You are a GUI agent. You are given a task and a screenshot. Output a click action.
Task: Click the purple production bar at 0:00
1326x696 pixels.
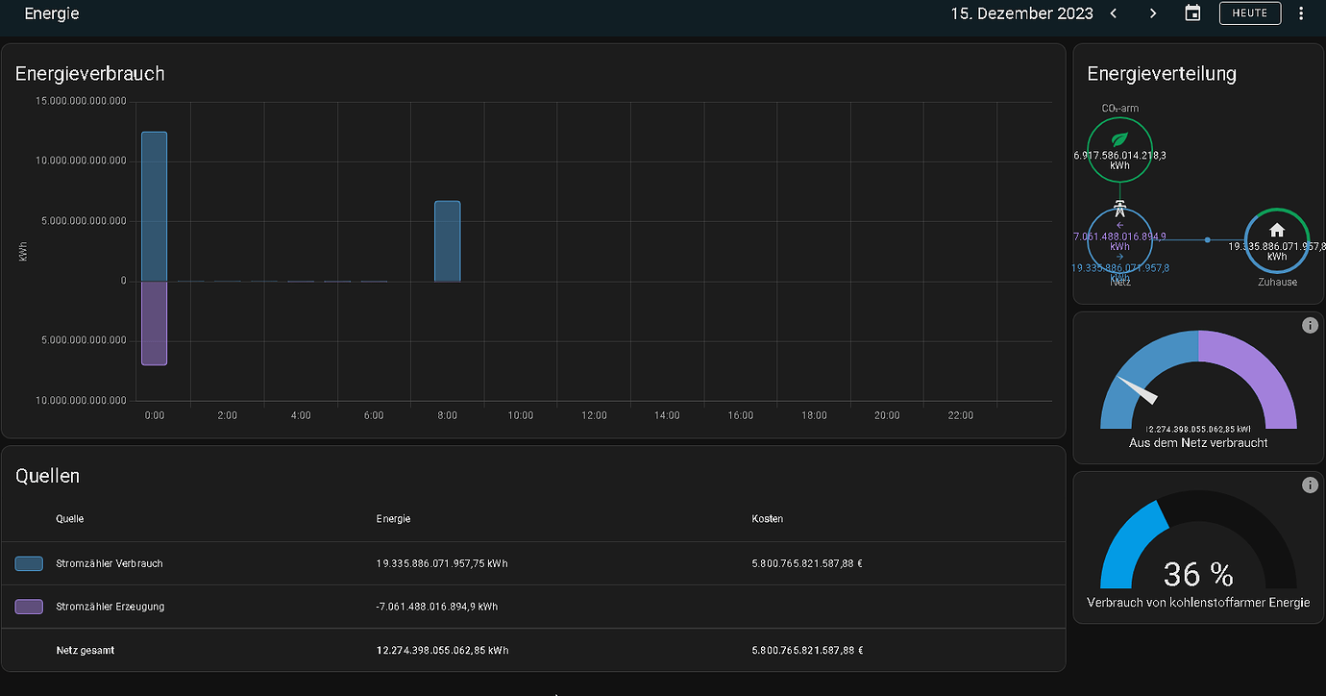tap(154, 323)
